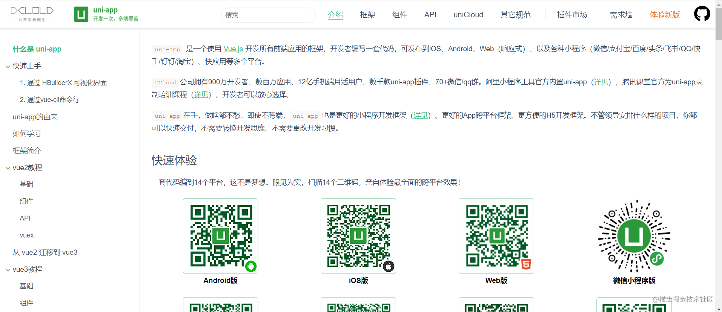Screen dimensions: 722x312
Task: Open 组件 under vue3教程
Action: [26, 303]
